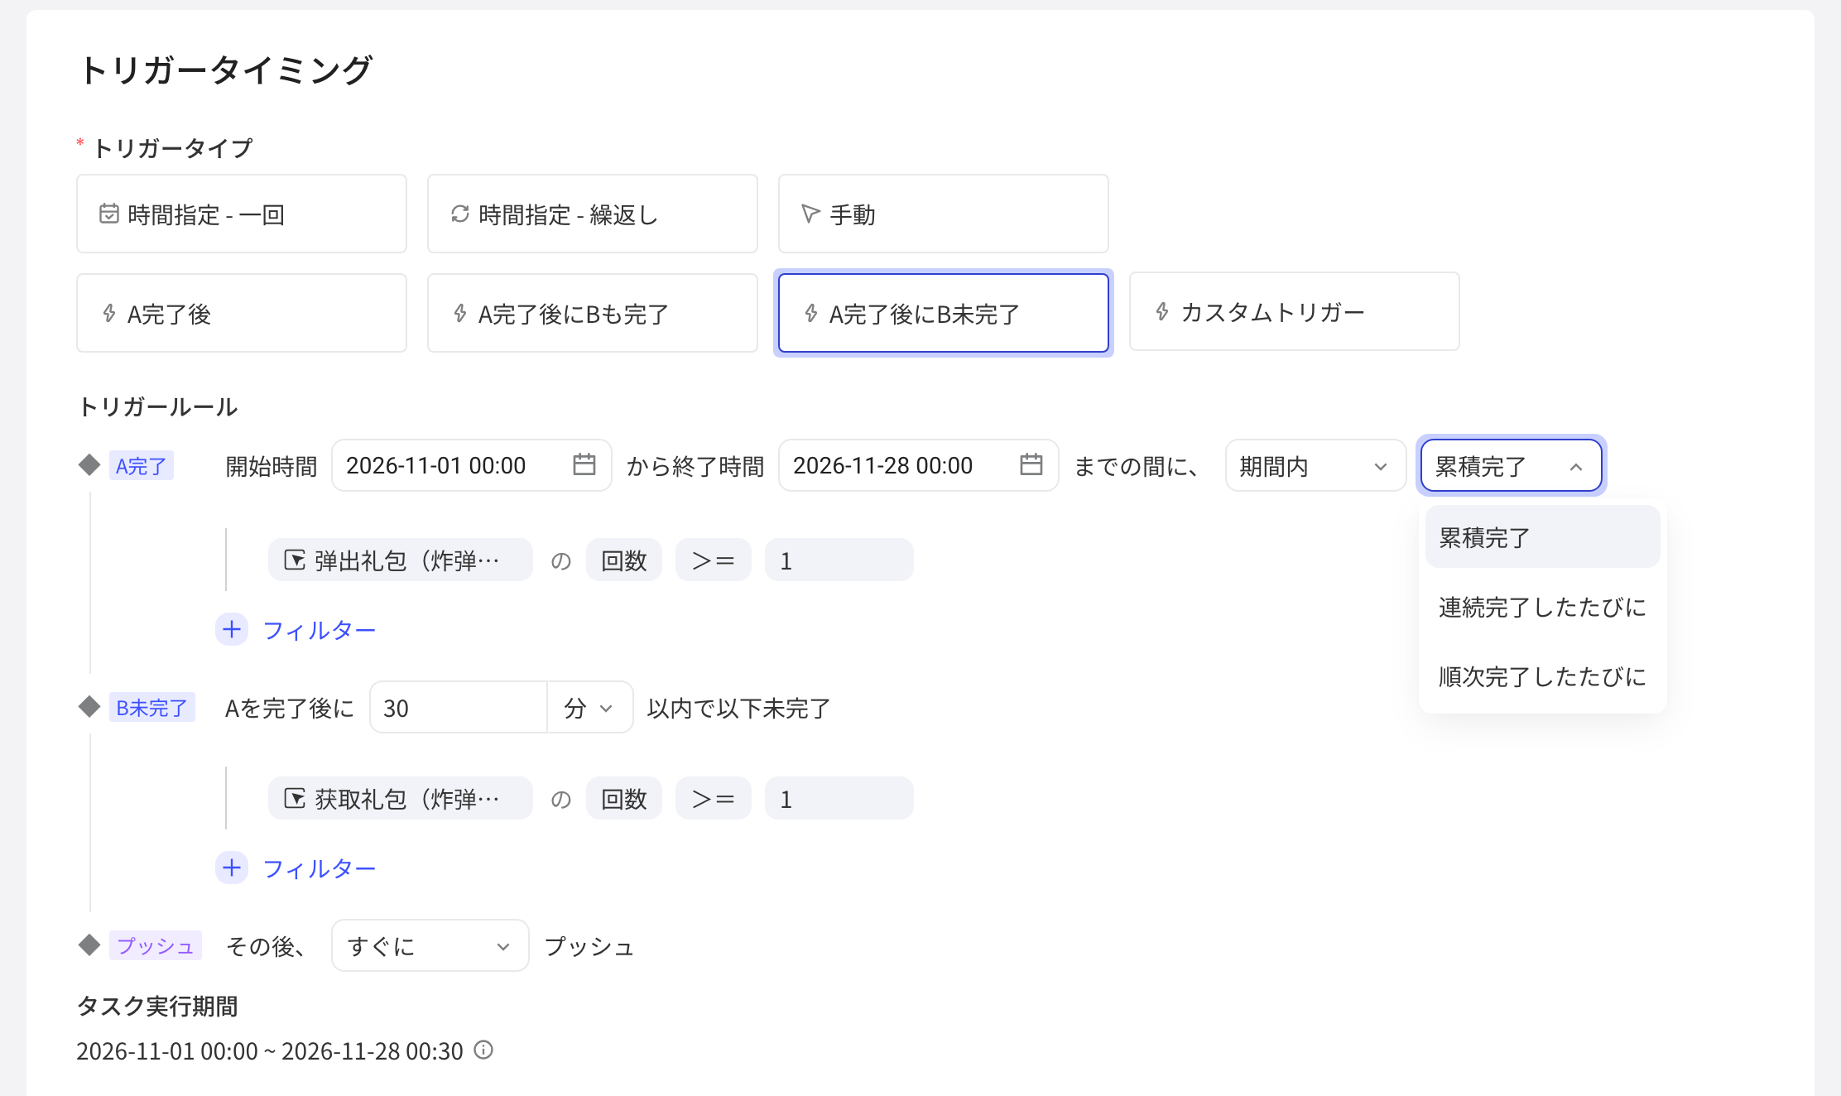Viewport: 1841px width, 1096px height.
Task: Click the end time field 2026-11-28 00:00
Action: (919, 465)
